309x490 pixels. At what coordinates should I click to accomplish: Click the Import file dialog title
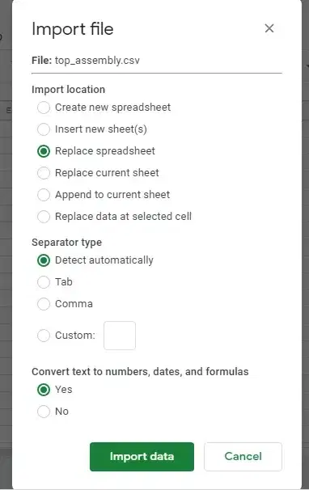pos(73,29)
